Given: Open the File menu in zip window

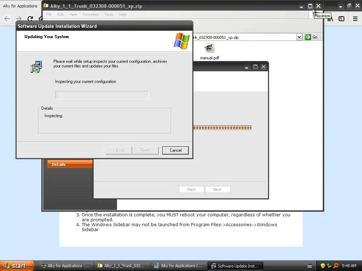Looking at the screenshot, I should [x=49, y=14].
